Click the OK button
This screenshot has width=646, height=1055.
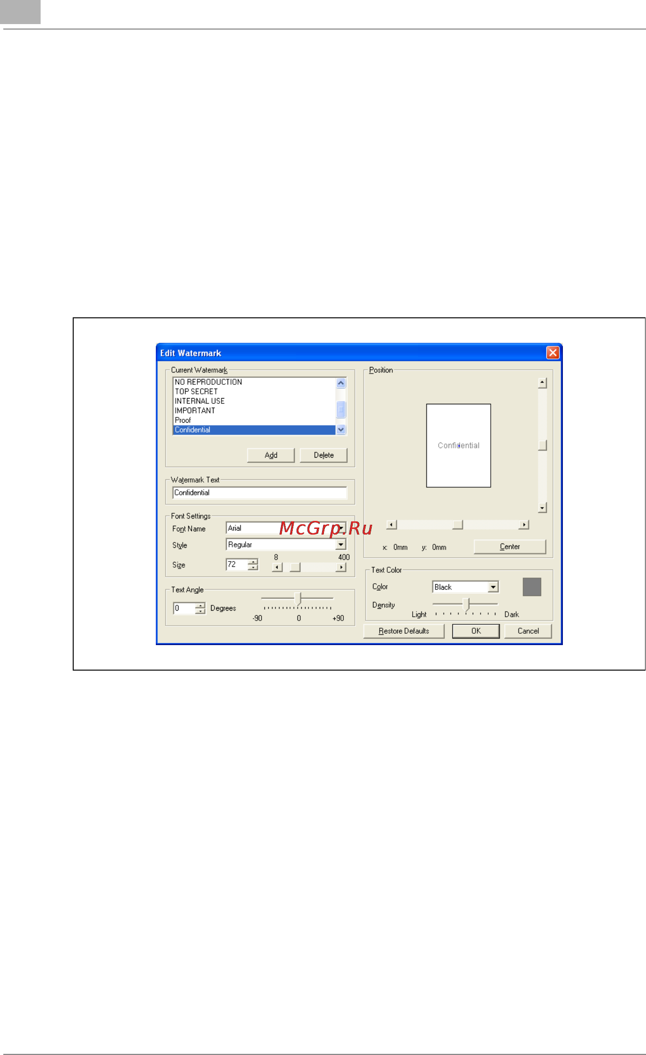click(x=476, y=631)
